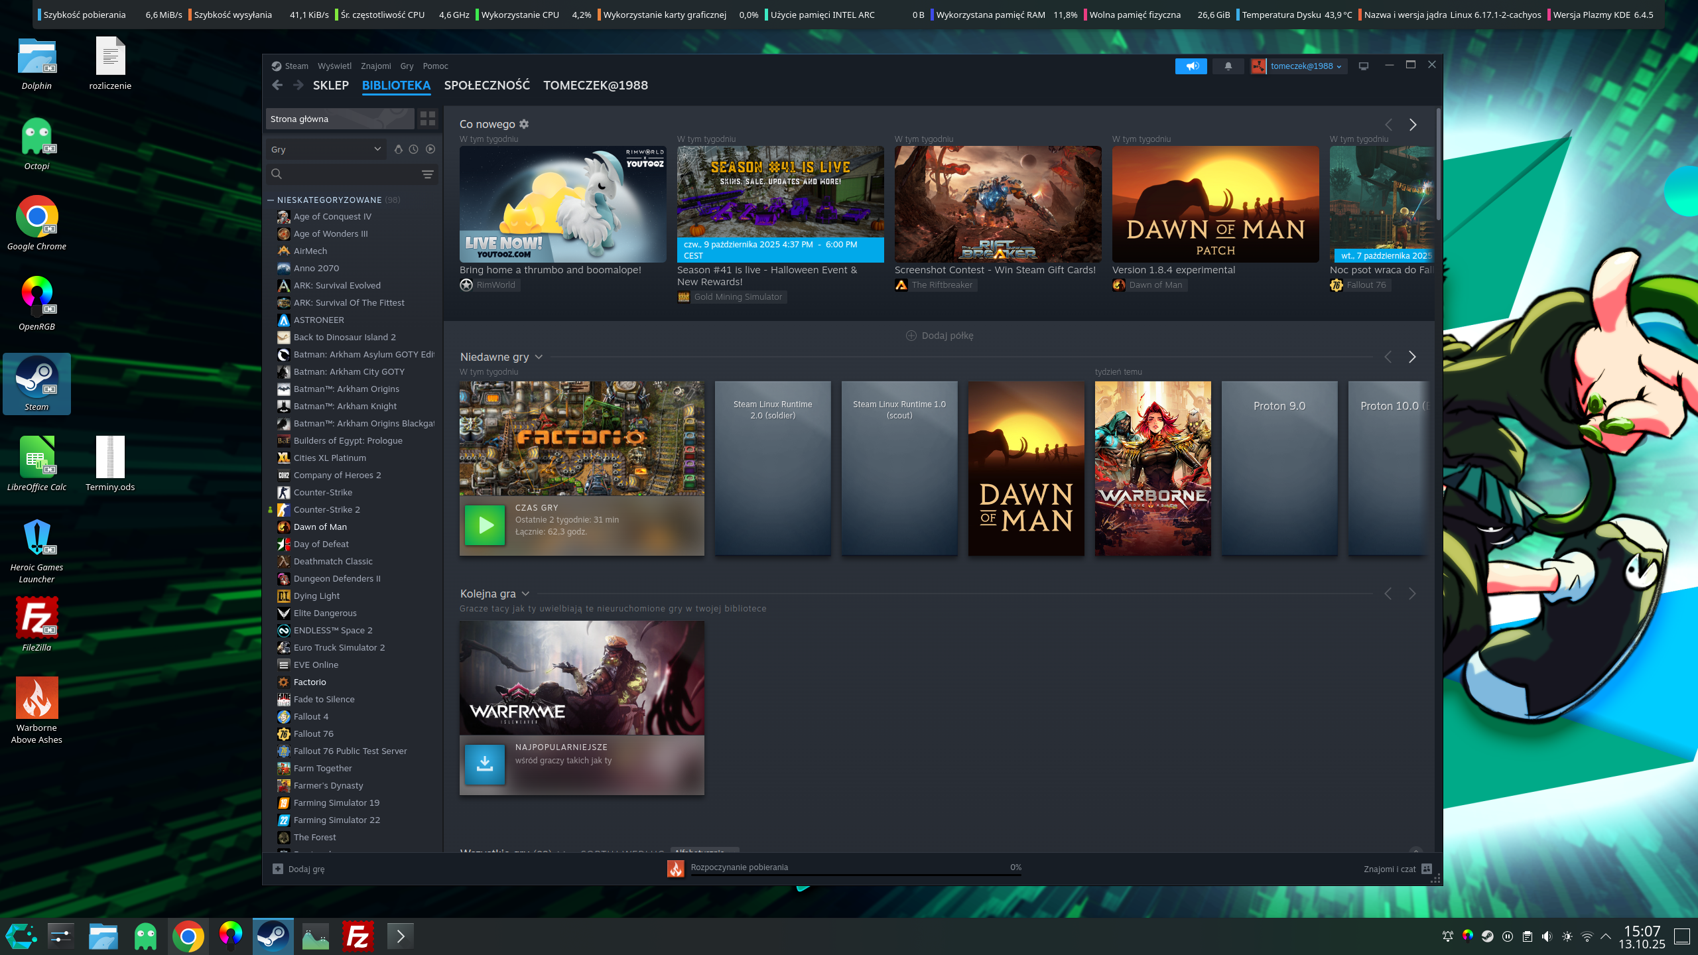
Task: Open Co nowego settings gear
Action: (x=524, y=124)
